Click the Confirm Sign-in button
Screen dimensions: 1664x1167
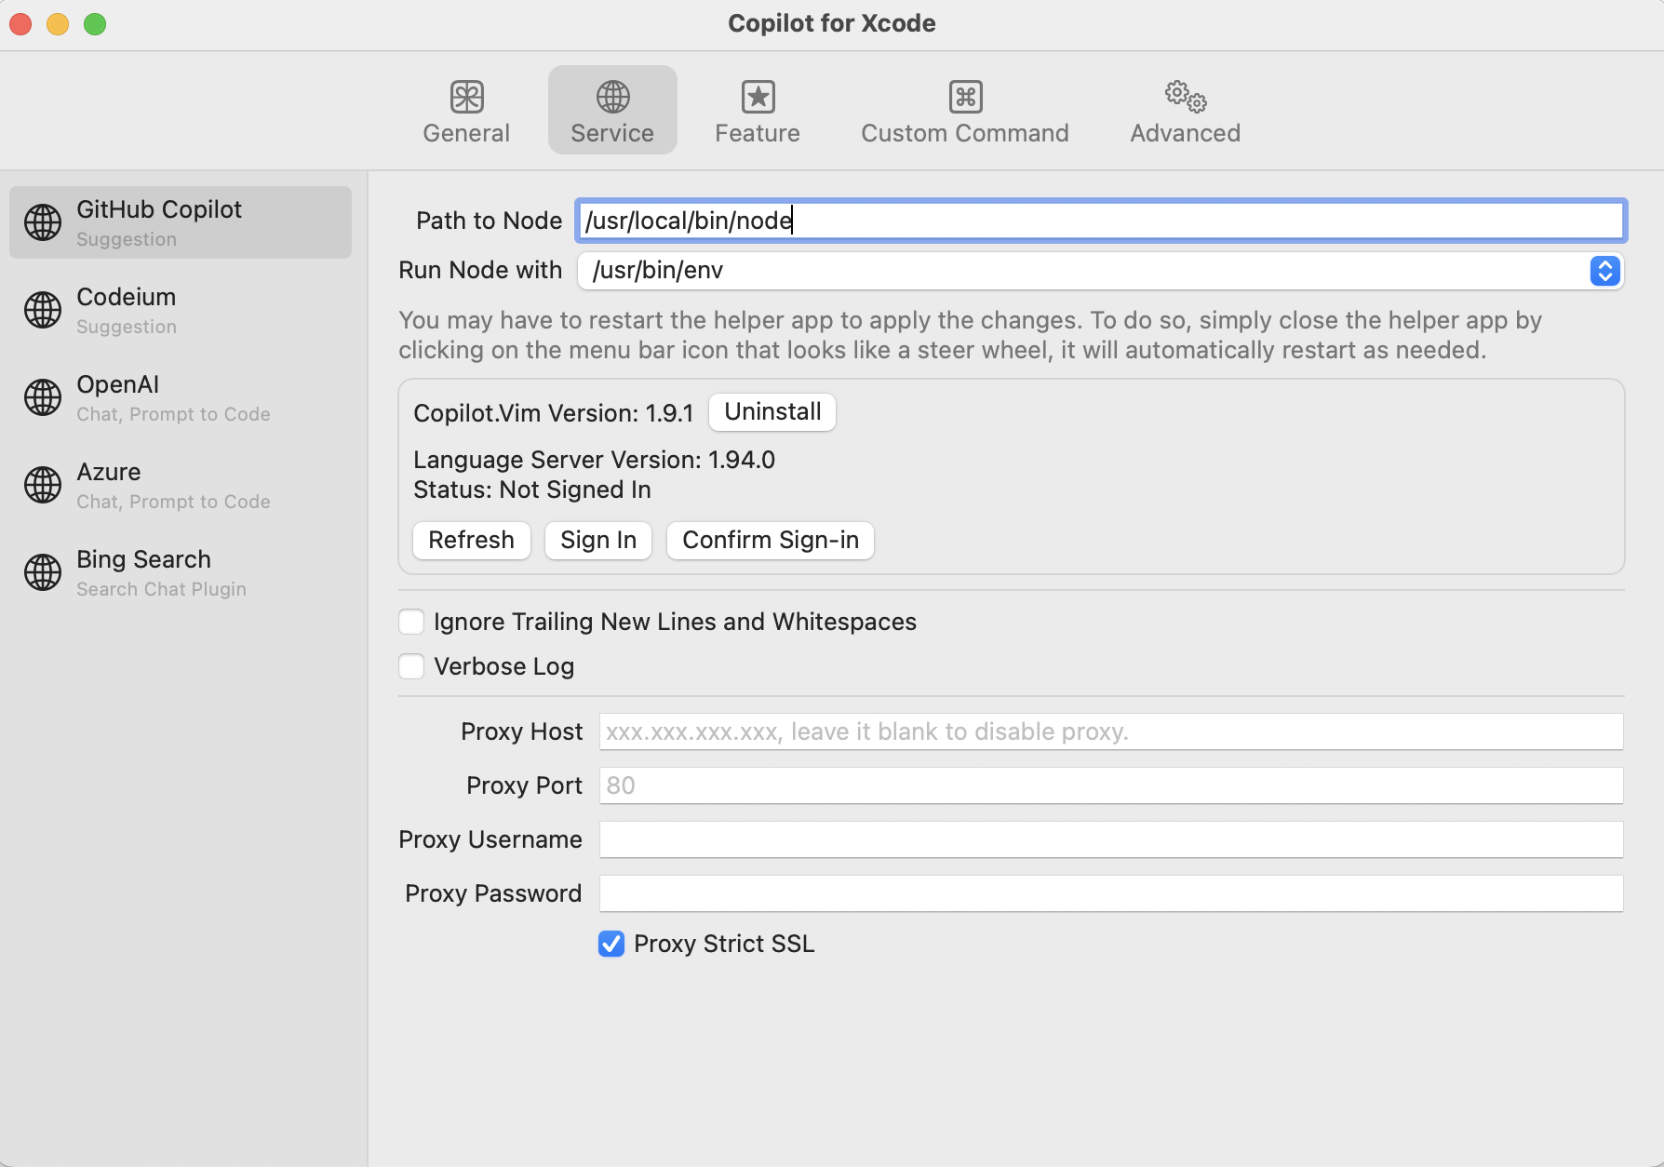tap(771, 541)
